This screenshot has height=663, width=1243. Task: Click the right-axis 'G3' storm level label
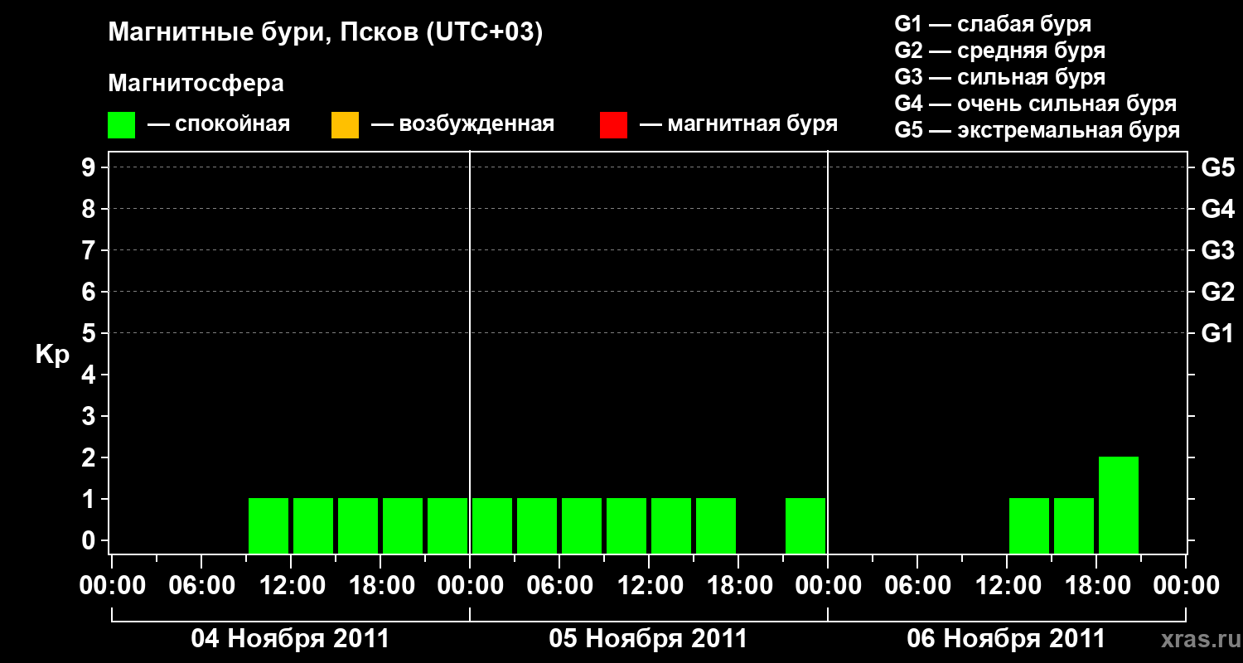(1217, 251)
